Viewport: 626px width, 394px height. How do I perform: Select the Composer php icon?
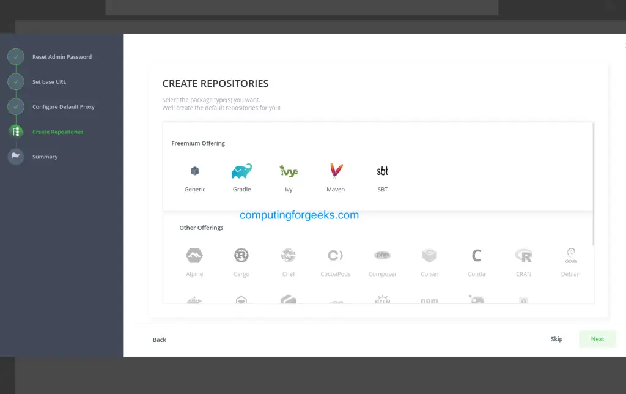click(x=383, y=255)
